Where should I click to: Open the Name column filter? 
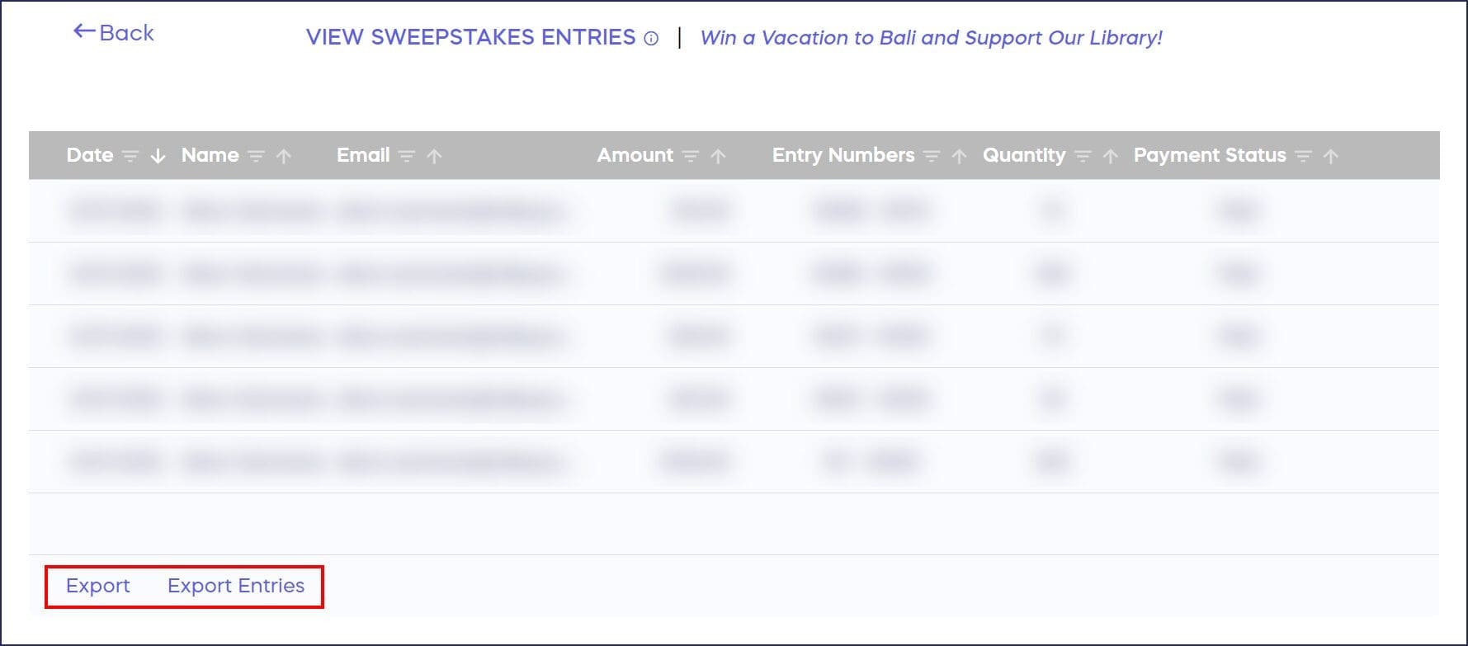point(256,156)
